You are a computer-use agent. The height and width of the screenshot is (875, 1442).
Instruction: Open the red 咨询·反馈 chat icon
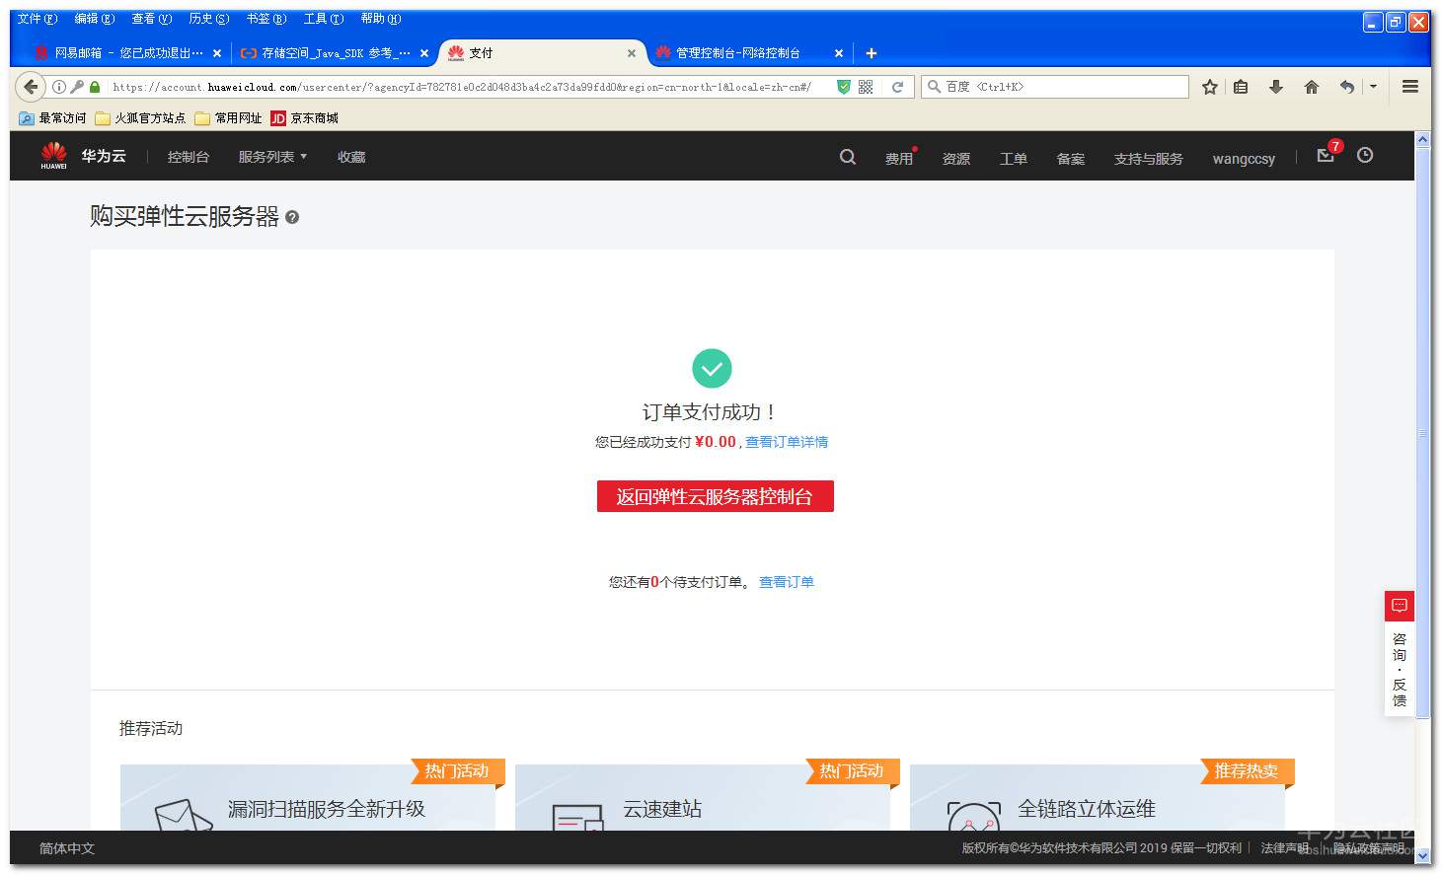tap(1400, 605)
